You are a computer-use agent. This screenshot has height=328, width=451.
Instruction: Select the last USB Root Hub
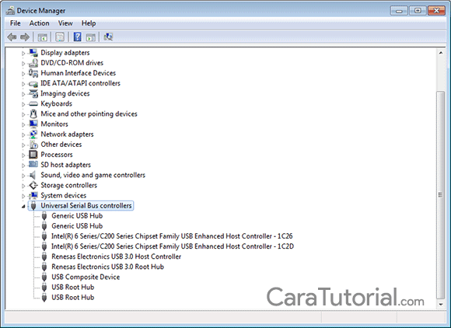click(73, 298)
